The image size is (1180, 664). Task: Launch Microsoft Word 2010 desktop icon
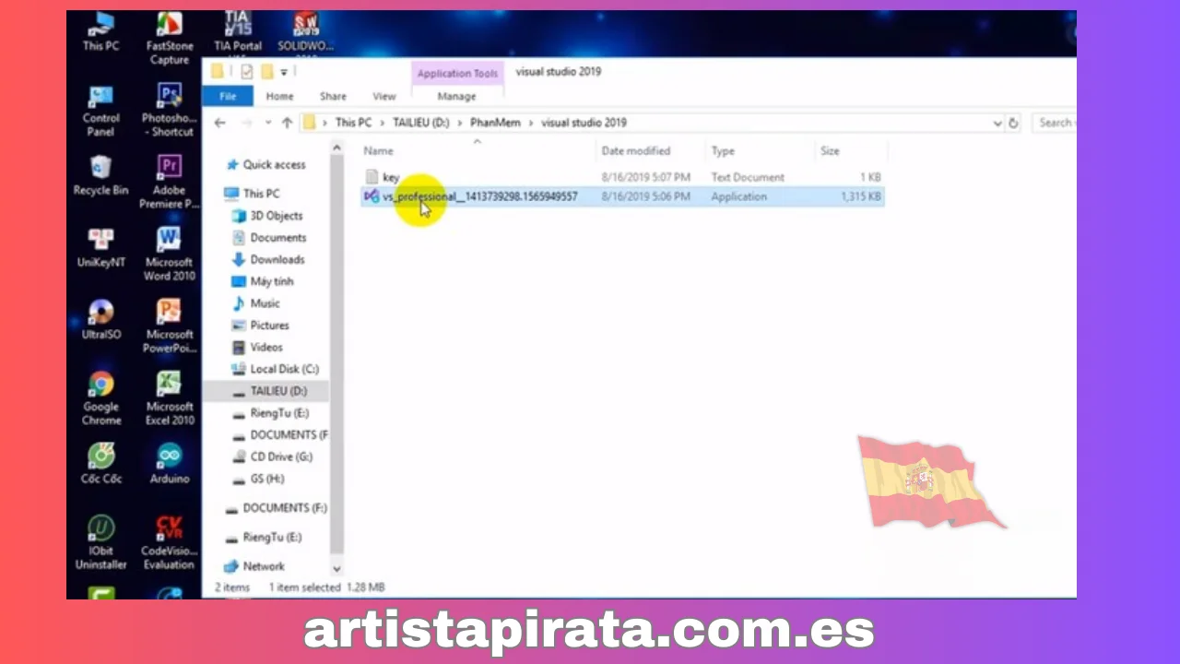(x=170, y=255)
